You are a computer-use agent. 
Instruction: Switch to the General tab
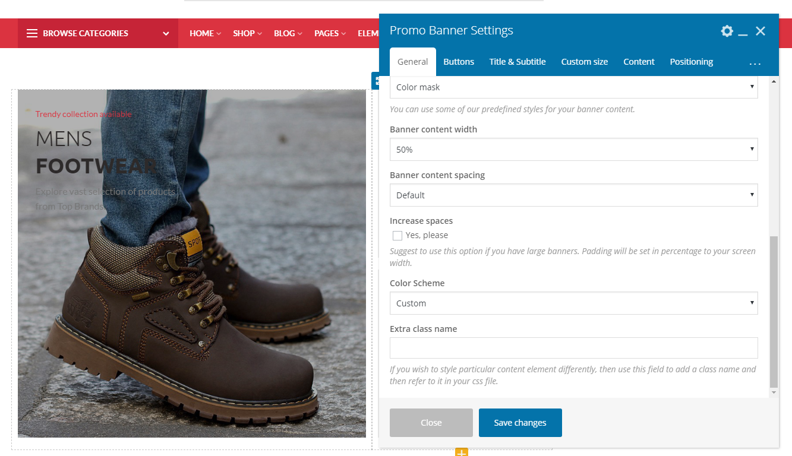tap(413, 62)
